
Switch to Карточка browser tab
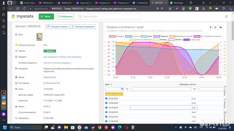[84, 3]
